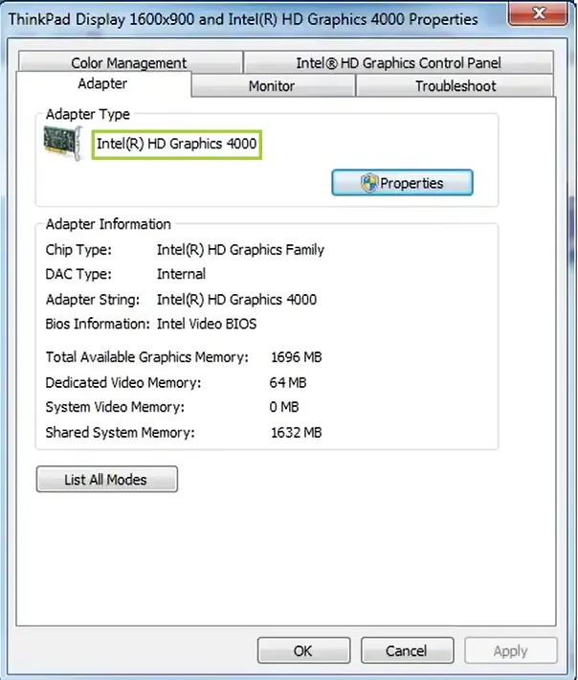Click the Intel Video BIOS information text
The height and width of the screenshot is (680, 578).
(x=206, y=324)
